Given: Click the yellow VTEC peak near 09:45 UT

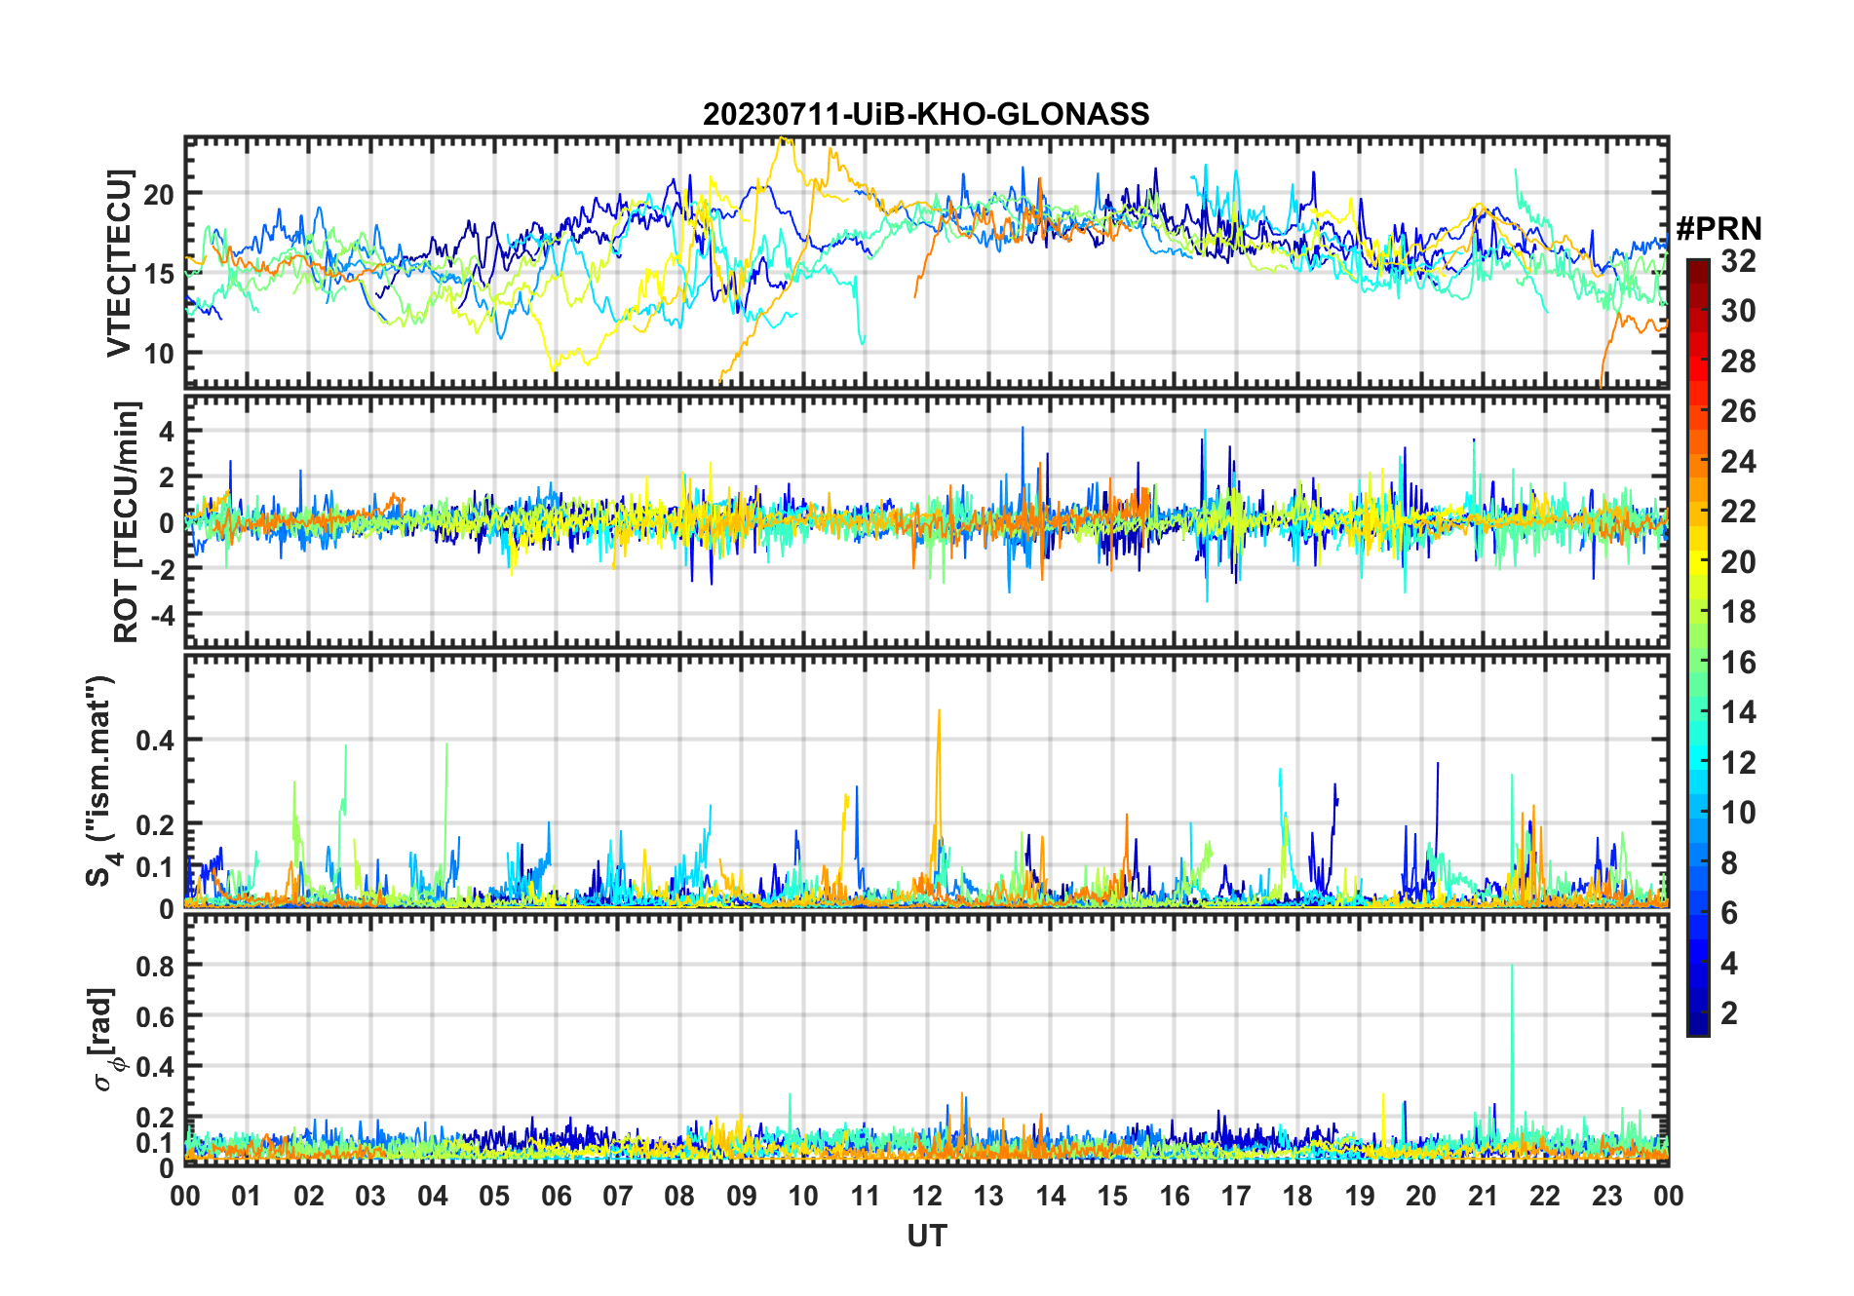Looking at the screenshot, I should point(785,140).
